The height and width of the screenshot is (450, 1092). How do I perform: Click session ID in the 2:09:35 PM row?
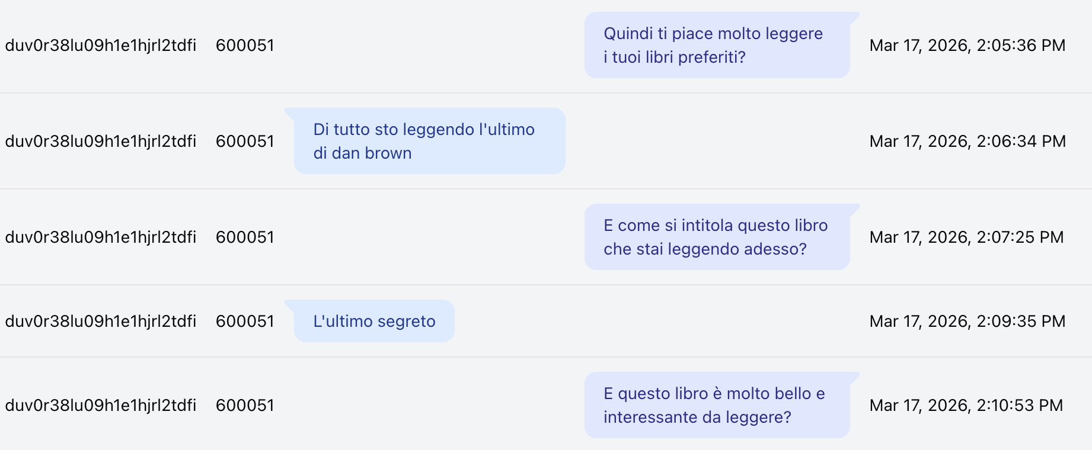coord(101,322)
